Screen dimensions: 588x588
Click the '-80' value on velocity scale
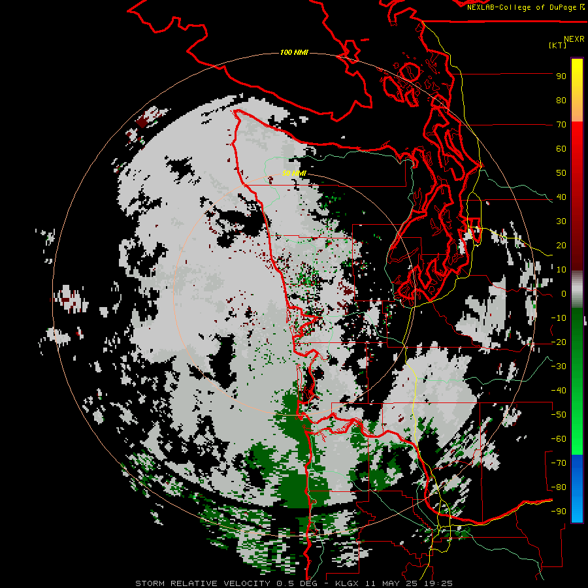[x=559, y=487]
